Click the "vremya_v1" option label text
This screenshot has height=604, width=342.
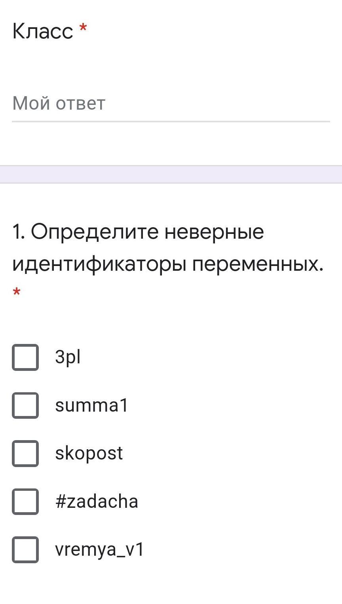pos(99,550)
